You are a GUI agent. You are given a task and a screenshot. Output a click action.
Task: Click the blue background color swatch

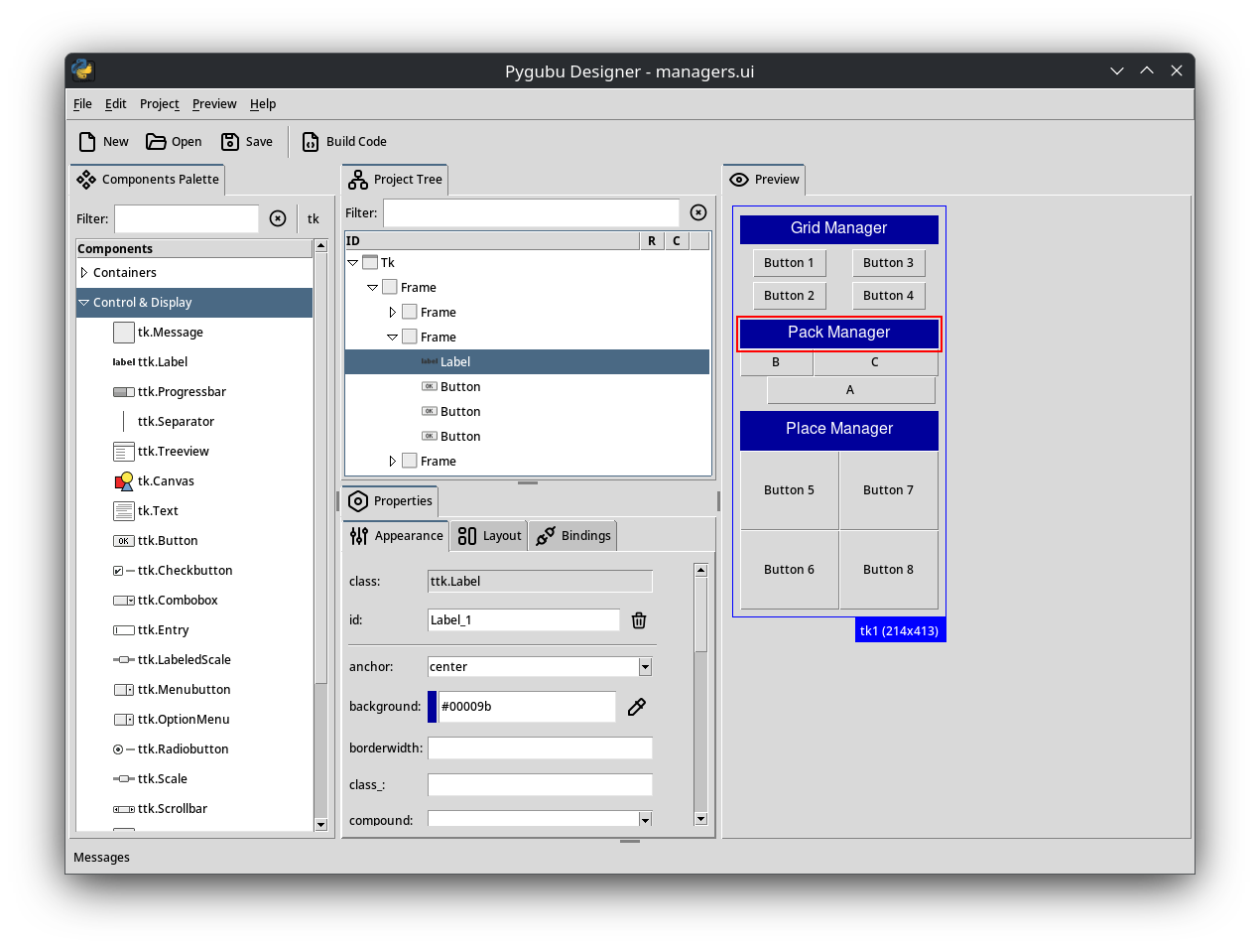click(x=433, y=707)
